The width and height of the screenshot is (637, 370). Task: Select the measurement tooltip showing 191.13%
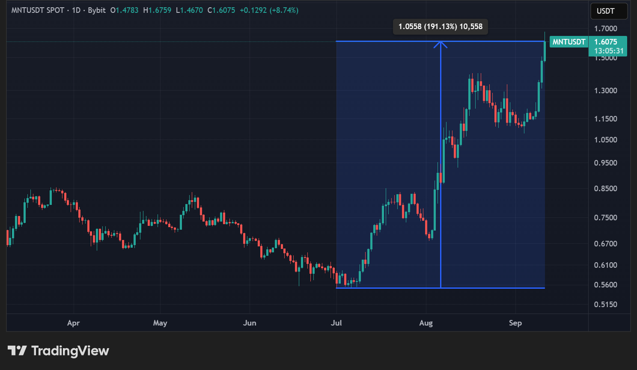tap(440, 27)
